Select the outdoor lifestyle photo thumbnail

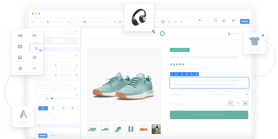click(x=156, y=129)
